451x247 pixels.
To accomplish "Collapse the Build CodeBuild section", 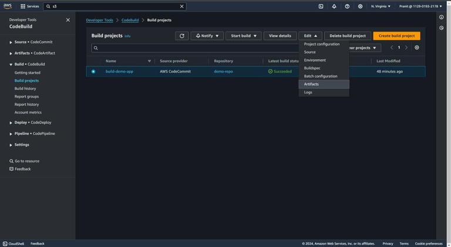I will [11, 65].
